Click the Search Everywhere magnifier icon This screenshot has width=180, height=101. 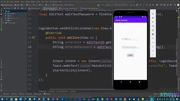click(175, 5)
